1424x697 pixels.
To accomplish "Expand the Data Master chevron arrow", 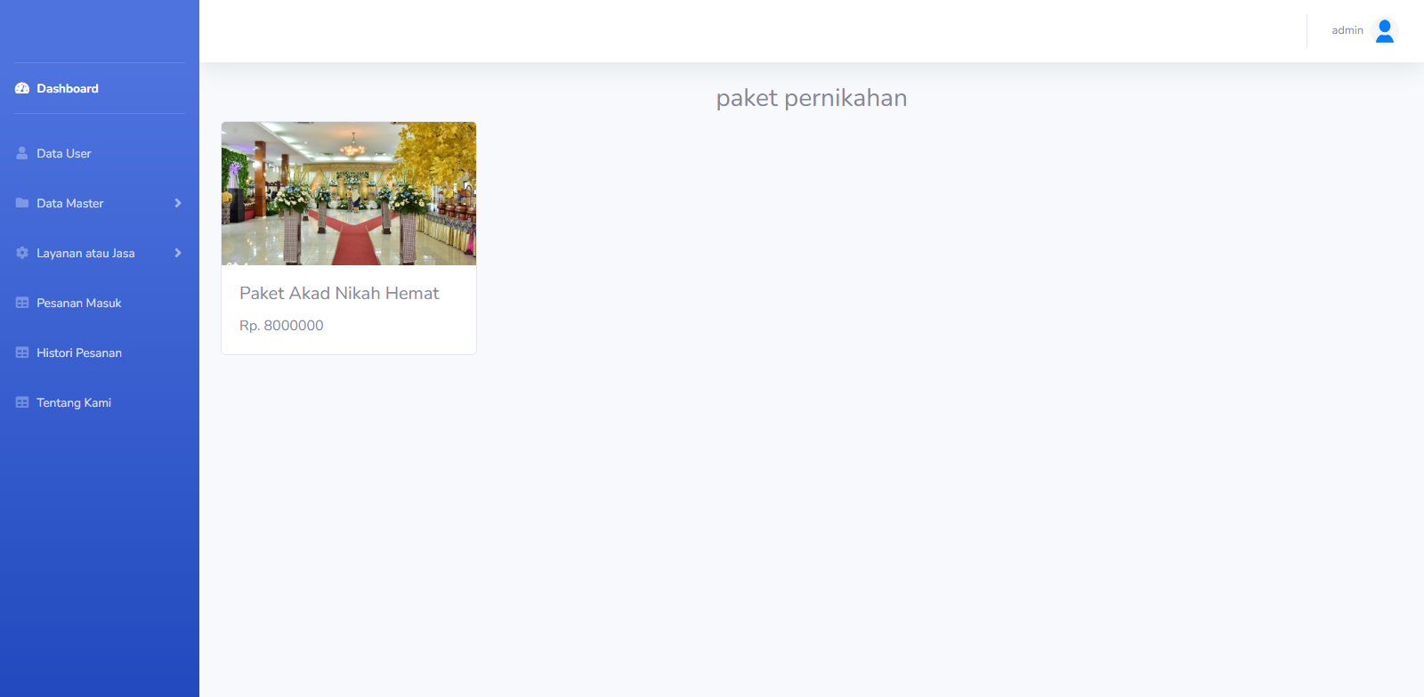I will coord(178,203).
